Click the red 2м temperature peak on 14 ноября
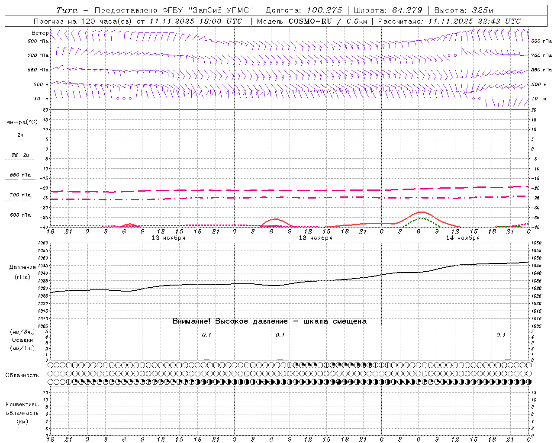Viewport: 554px width, 443px height. pos(421,212)
